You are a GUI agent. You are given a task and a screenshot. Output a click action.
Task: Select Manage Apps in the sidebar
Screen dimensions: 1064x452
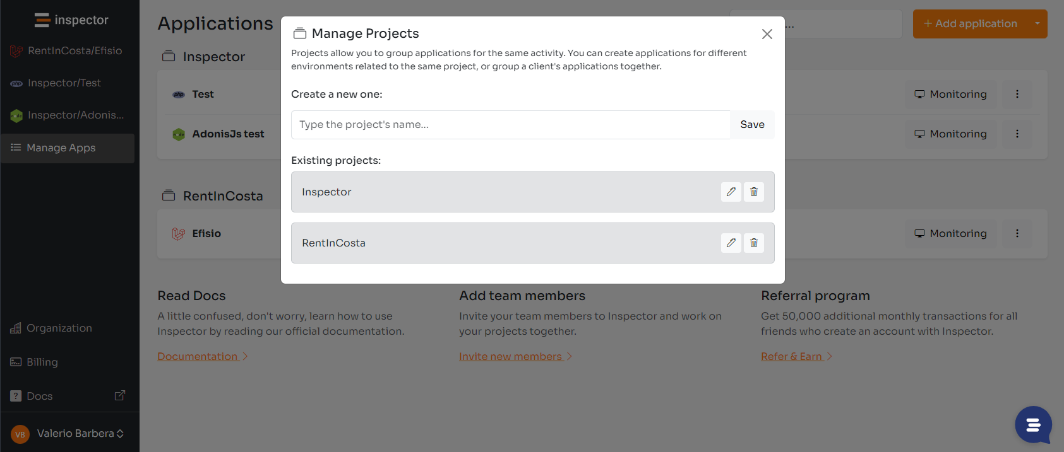(61, 148)
